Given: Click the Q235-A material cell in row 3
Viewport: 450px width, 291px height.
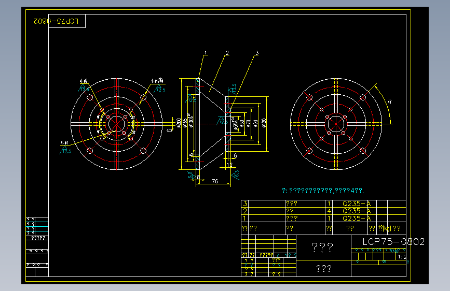Looking at the screenshot, I should (357, 203).
